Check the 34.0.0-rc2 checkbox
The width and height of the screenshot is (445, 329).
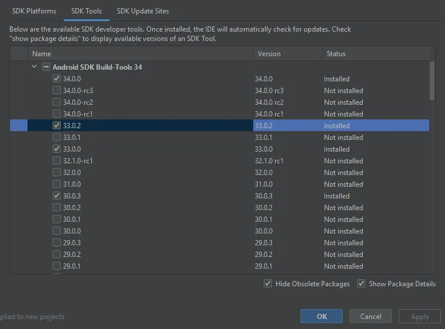57,102
